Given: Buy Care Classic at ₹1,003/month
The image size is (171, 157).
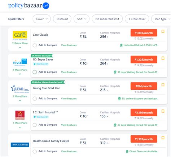Looking at the screenshot, I should [144, 33].
